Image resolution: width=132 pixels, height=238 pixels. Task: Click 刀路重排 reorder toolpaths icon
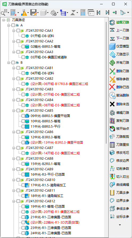pos(112,145)
